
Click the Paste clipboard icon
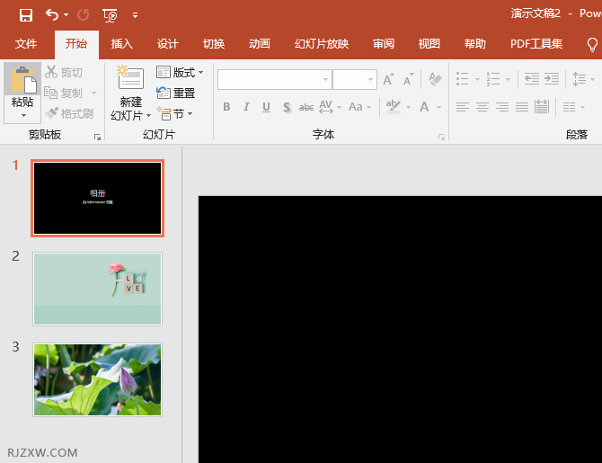point(22,83)
